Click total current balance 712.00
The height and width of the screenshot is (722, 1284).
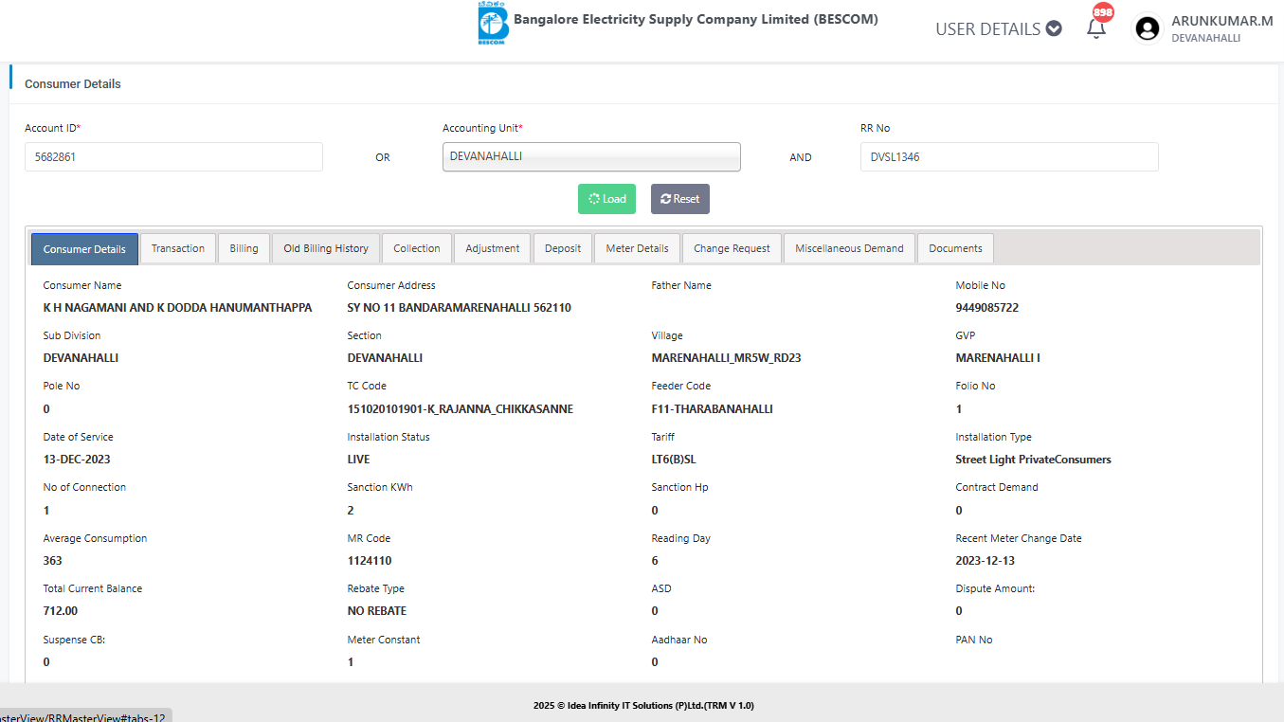coord(61,611)
